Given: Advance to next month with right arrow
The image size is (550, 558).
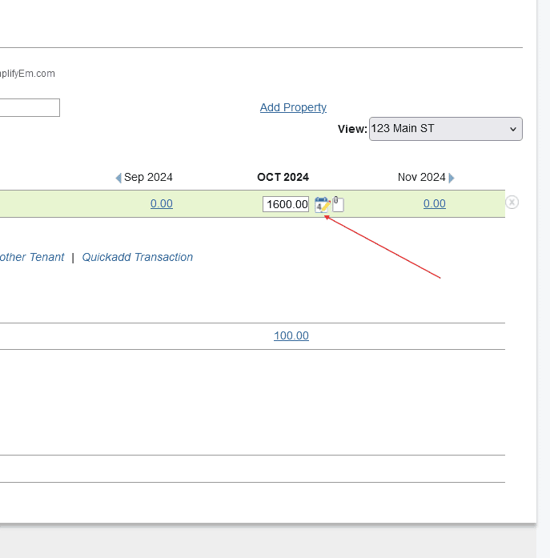Looking at the screenshot, I should (452, 178).
